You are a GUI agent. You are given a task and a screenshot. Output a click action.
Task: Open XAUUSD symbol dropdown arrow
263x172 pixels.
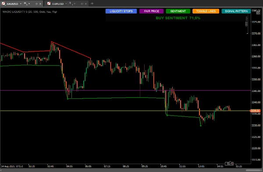[x=21, y=4]
